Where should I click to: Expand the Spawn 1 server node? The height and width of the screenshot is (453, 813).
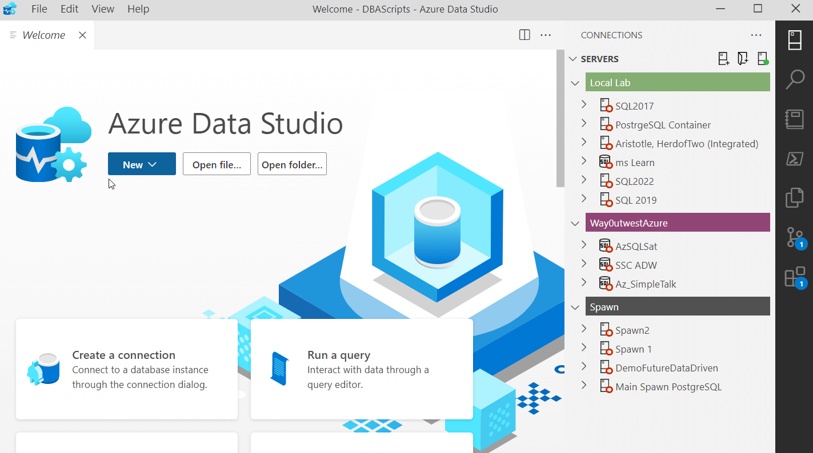click(584, 347)
